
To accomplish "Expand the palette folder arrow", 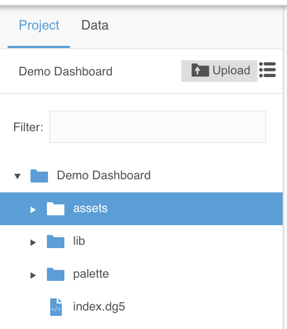I will point(33,275).
